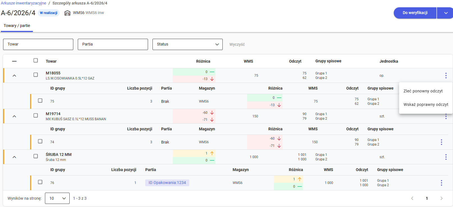Image resolution: width=453 pixels, height=207 pixels.
Task: Choose 'Zleć ponowny odczyt' from menu
Action: 423,91
